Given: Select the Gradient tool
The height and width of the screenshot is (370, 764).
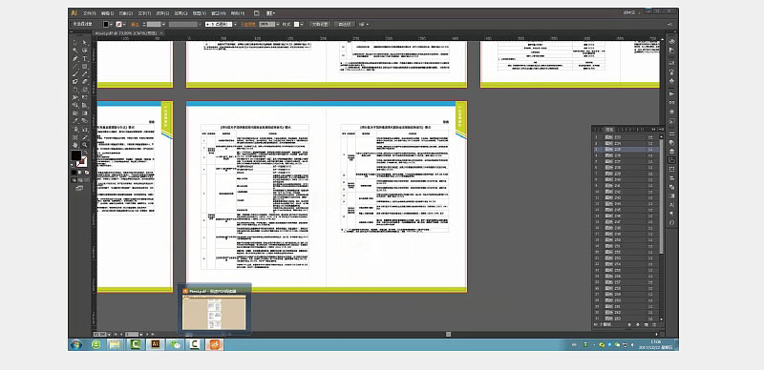Looking at the screenshot, I should coord(85,113).
